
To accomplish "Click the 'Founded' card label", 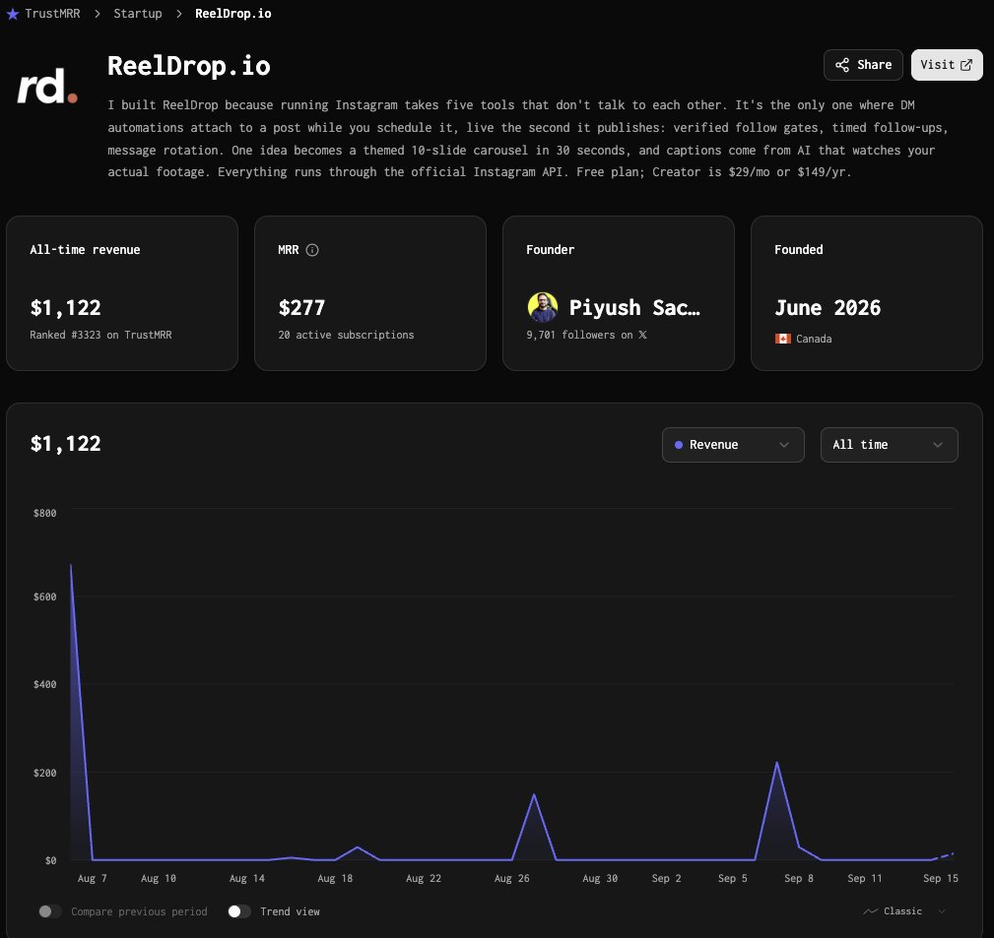I will tap(799, 250).
